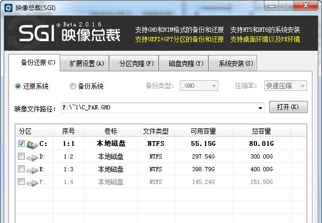Click sequence number 1:2 cell

pos(68,156)
